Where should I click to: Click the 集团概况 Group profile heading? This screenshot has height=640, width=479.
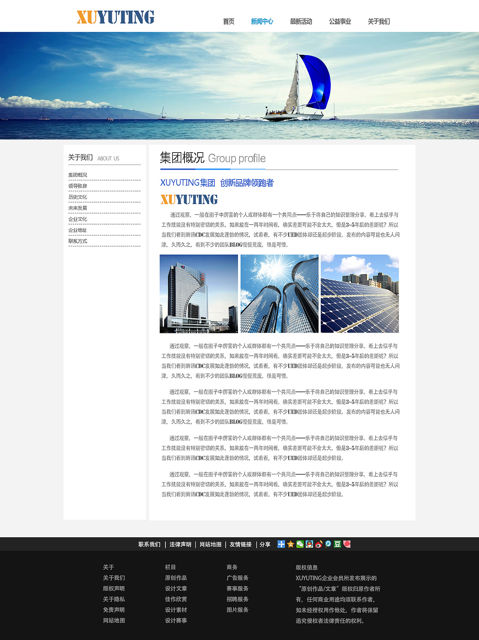(x=213, y=158)
